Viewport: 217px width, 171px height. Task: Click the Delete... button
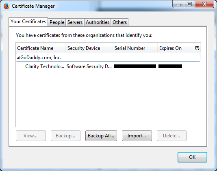coord(171,136)
